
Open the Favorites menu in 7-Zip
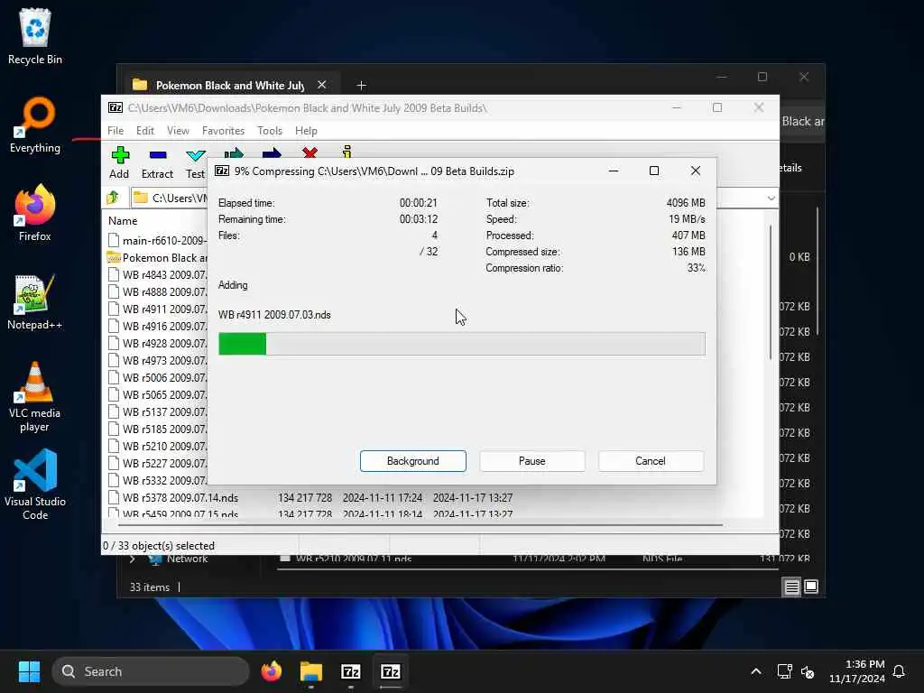click(x=224, y=131)
